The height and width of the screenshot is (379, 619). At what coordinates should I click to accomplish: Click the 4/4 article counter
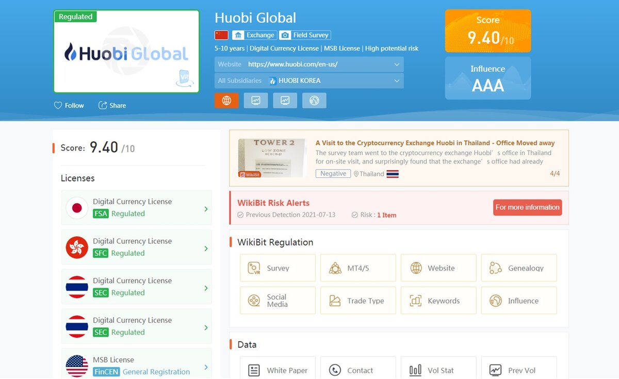click(x=555, y=174)
